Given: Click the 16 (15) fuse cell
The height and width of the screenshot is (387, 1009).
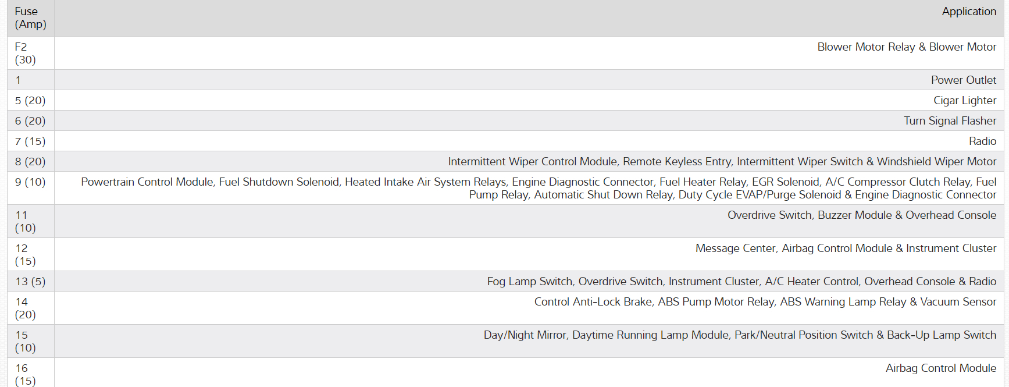Looking at the screenshot, I should pyautogui.click(x=26, y=374).
